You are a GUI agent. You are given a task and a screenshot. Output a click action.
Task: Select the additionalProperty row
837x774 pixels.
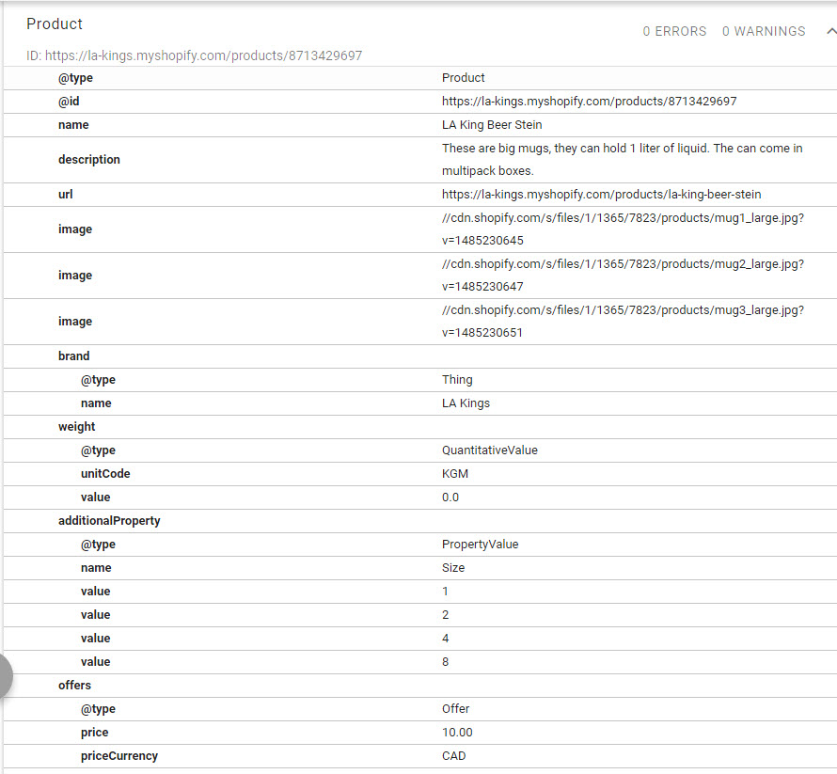point(420,520)
